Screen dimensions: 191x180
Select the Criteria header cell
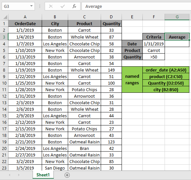[154, 37]
